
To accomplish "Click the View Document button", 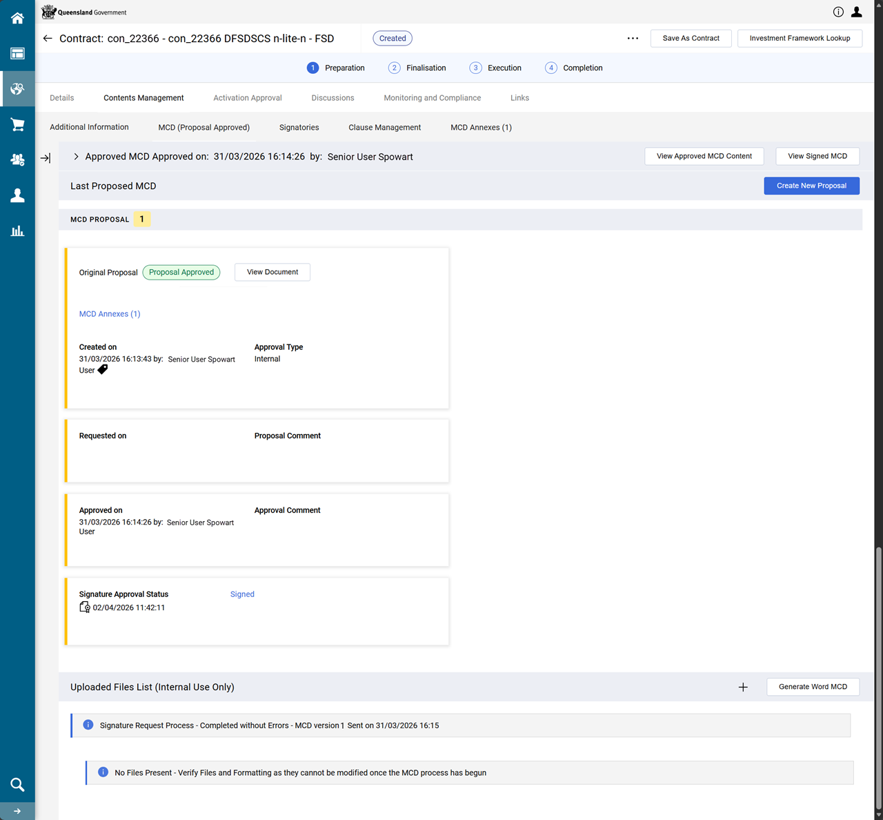I will (x=272, y=272).
